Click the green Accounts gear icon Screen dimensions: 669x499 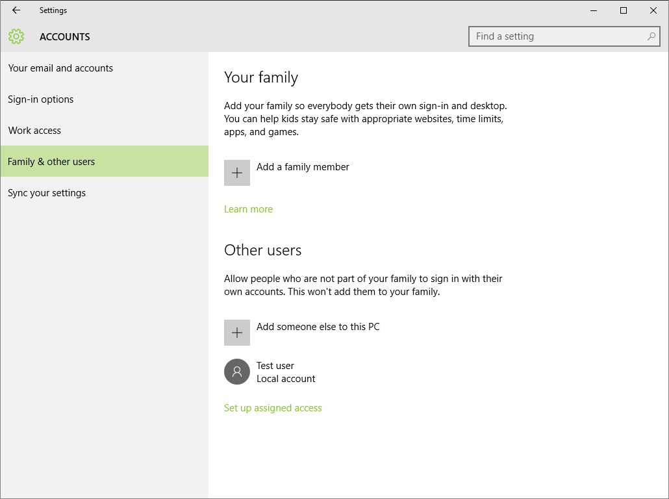(x=16, y=37)
